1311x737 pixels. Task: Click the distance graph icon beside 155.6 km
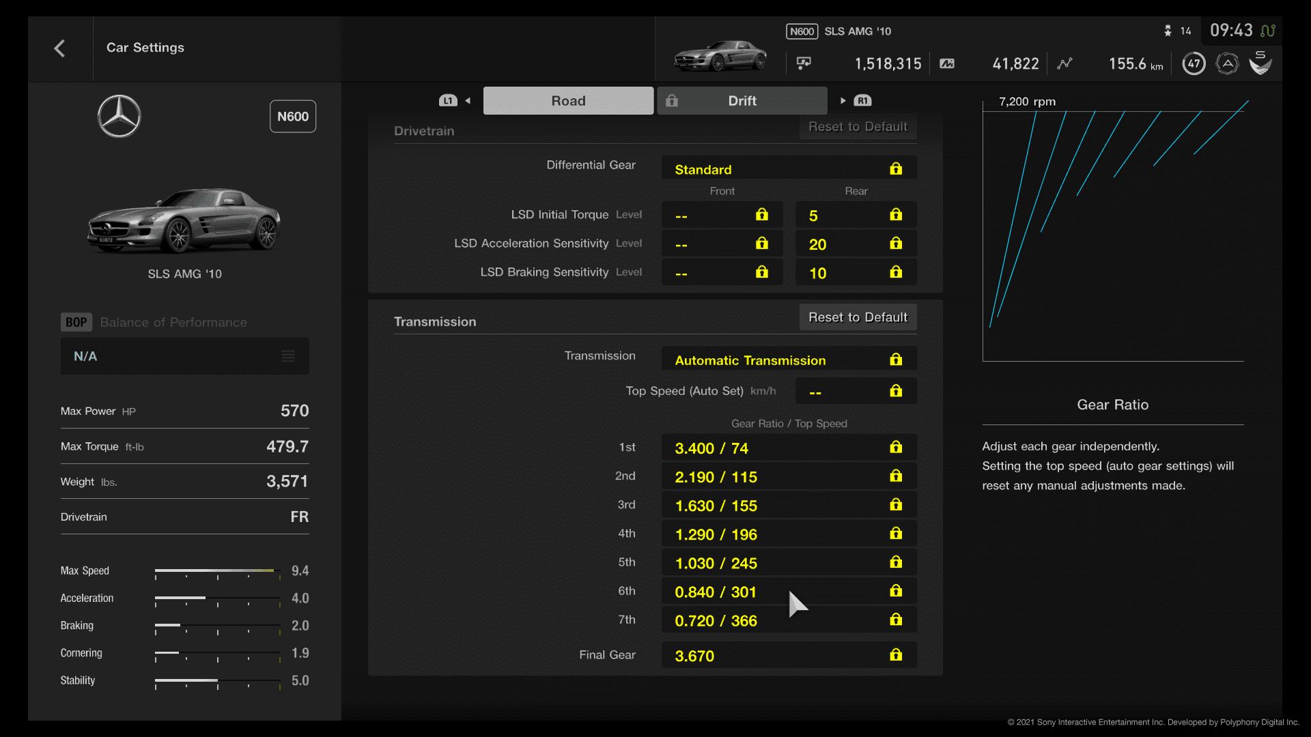tap(1065, 63)
